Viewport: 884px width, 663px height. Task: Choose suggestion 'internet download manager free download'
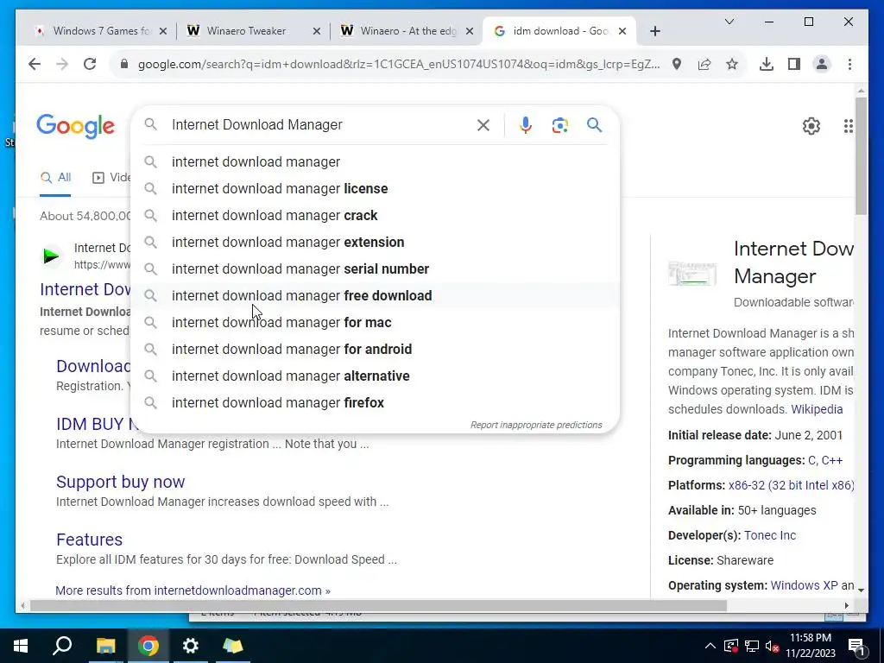[375, 296]
